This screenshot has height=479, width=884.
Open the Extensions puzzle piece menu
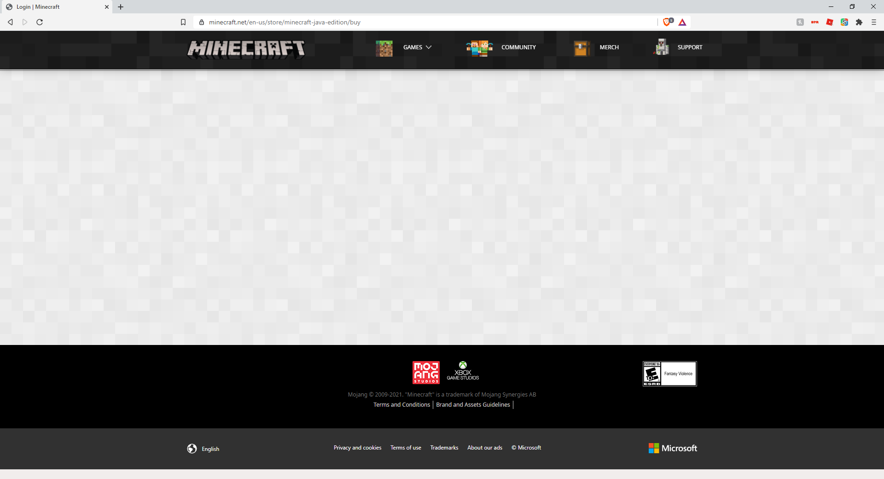pos(859,22)
